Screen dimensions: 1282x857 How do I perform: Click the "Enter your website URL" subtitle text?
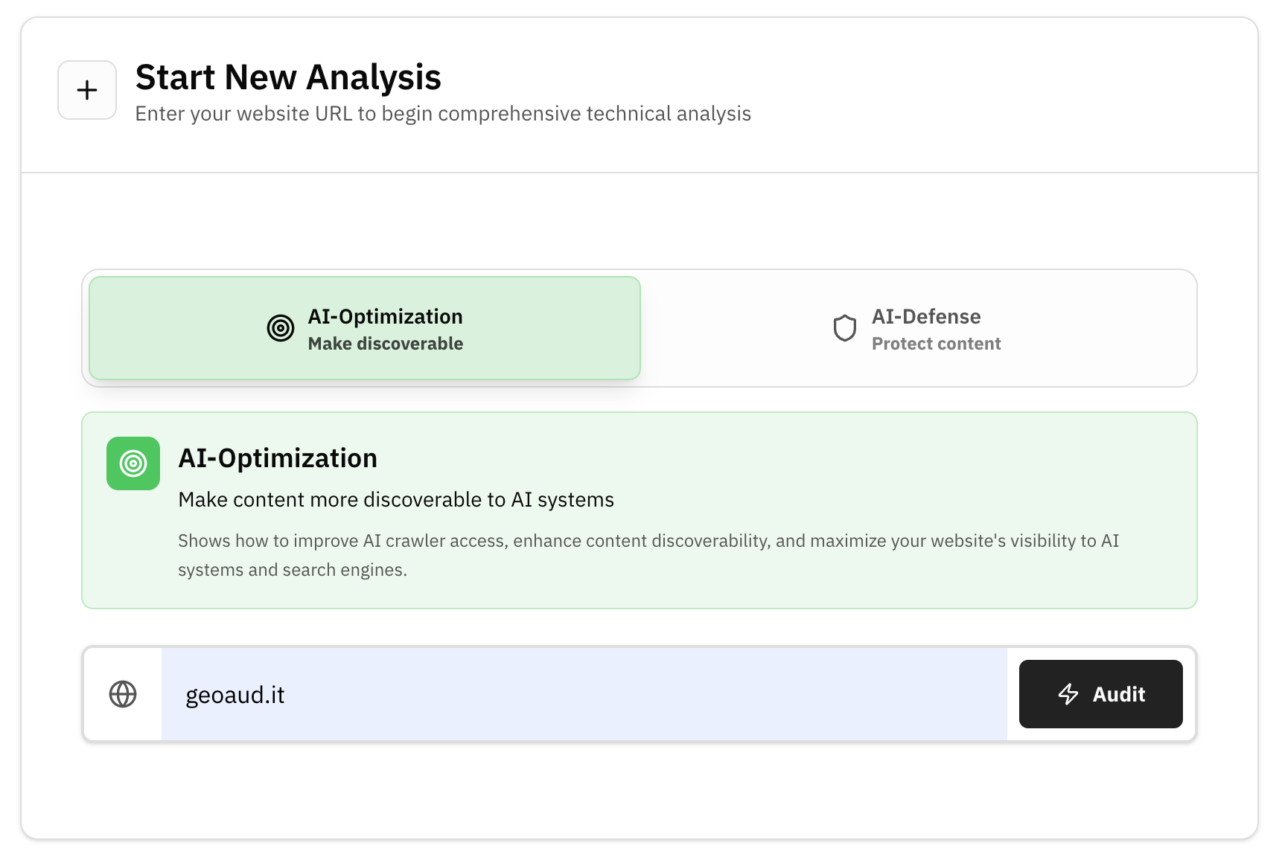pyautogui.click(x=443, y=114)
